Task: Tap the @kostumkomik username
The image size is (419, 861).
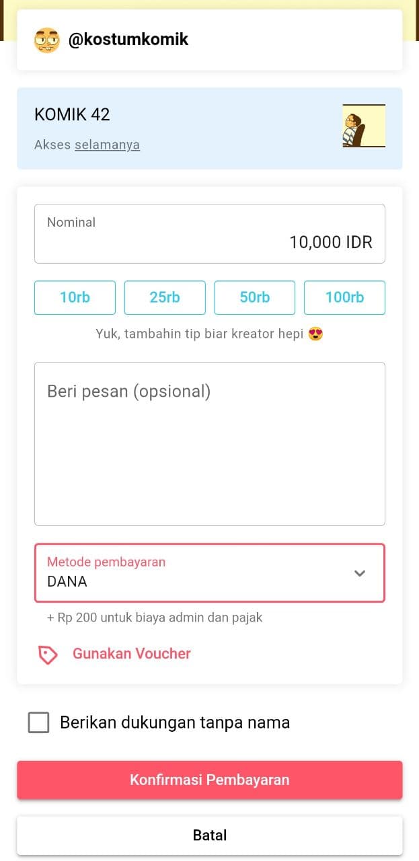Action: [x=128, y=40]
